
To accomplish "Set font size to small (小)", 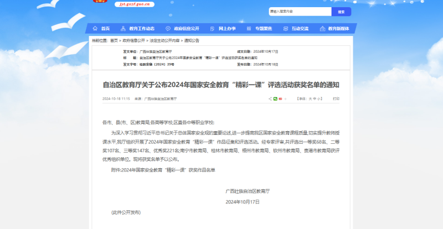I will [320, 98].
